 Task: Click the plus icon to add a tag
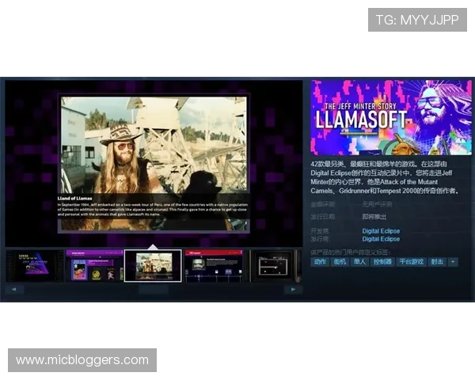[453, 262]
